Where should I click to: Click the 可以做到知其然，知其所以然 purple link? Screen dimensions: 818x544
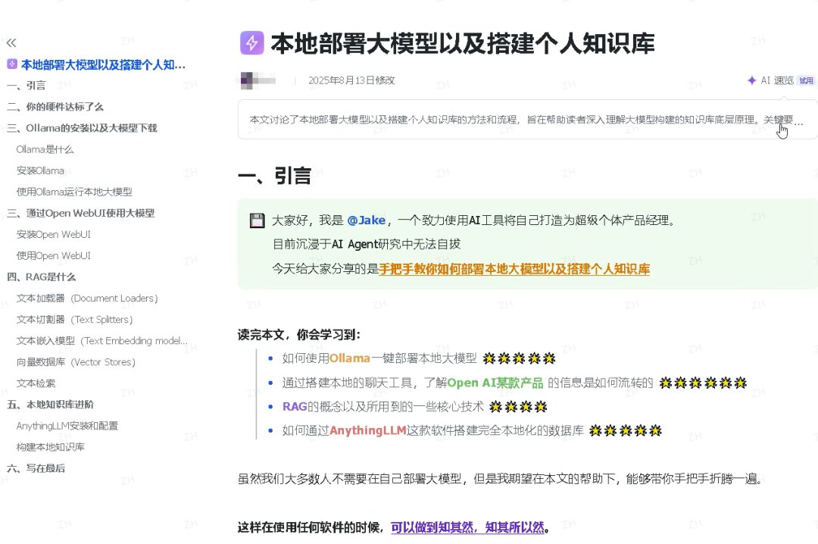(x=467, y=528)
